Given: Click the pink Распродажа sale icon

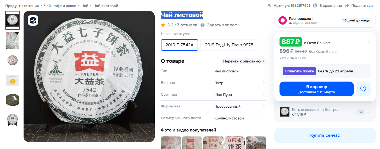Looking at the screenshot, I should click(283, 20).
